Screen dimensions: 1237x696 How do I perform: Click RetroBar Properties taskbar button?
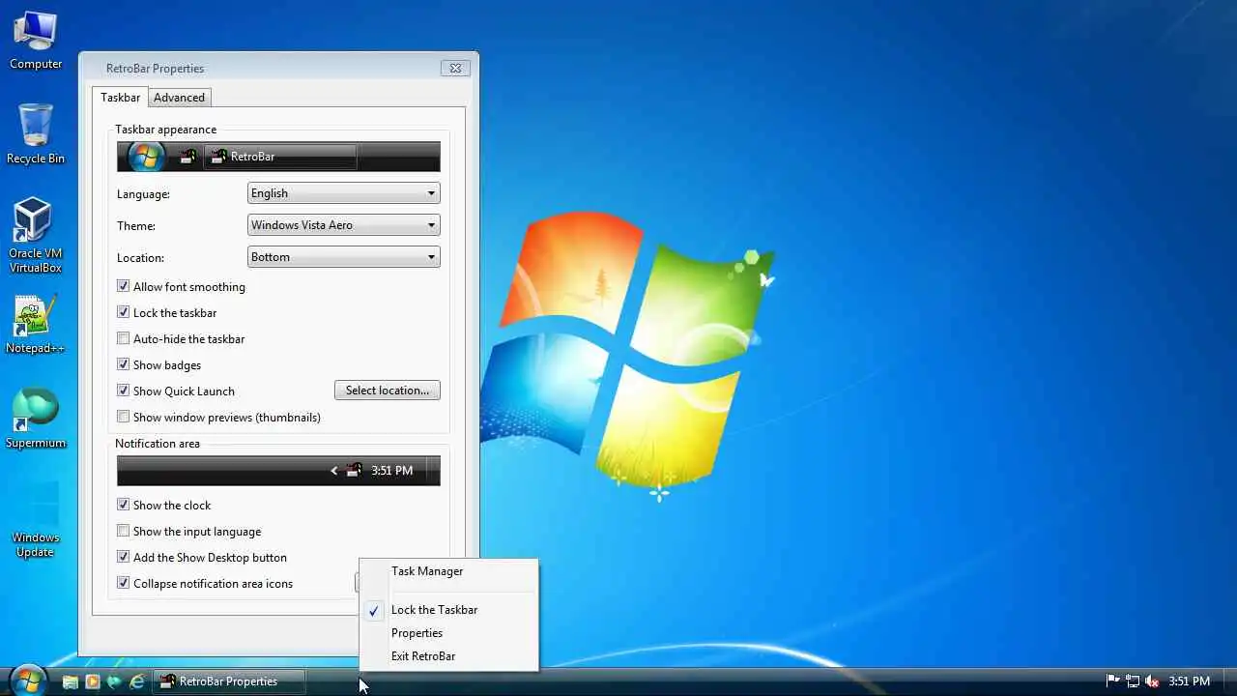coord(230,681)
